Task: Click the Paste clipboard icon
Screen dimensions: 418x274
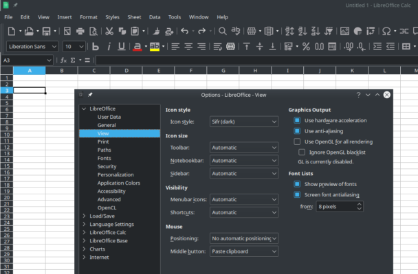Action: pyautogui.click(x=135, y=32)
